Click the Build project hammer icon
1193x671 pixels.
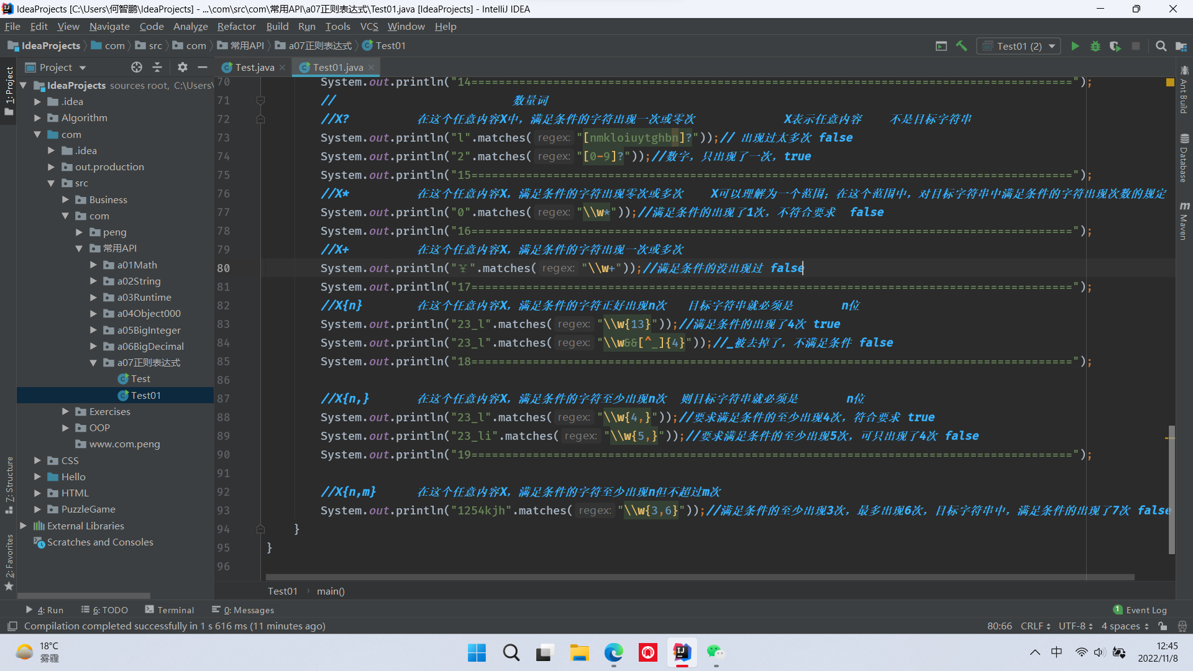pyautogui.click(x=961, y=46)
